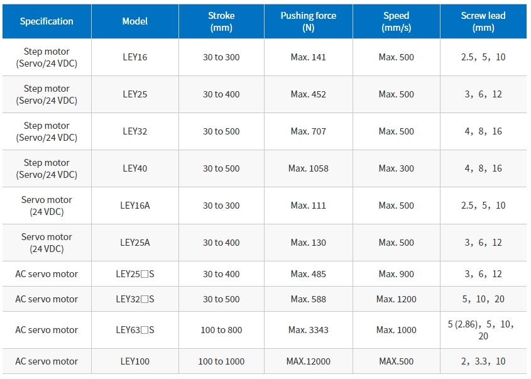This screenshot has width=531, height=379.
Task: Select the LEY16 model cell
Action: click(x=135, y=57)
